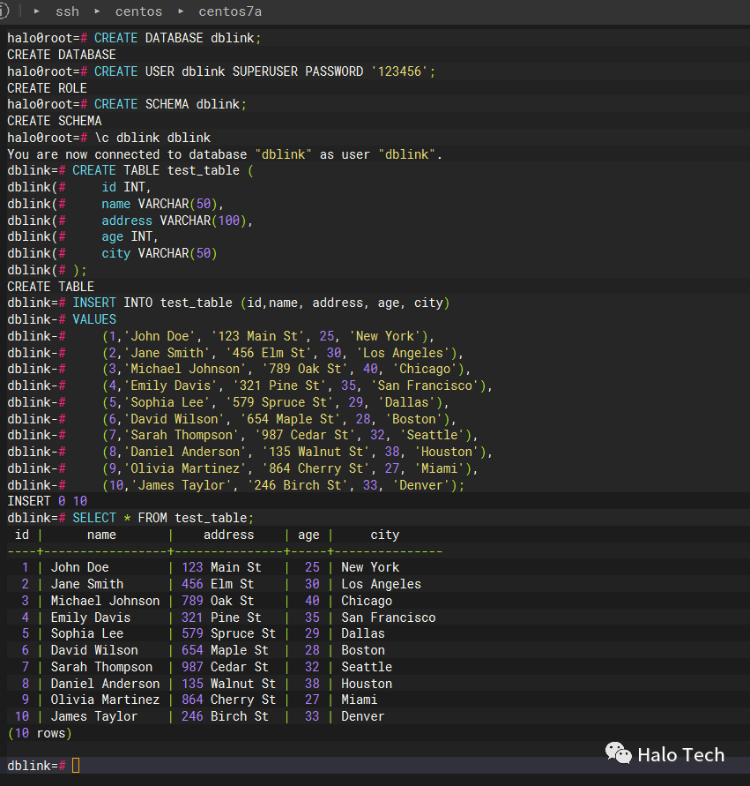Viewport: 750px width, 786px height.
Task: Click the Halo Tech watermark text
Action: (680, 754)
